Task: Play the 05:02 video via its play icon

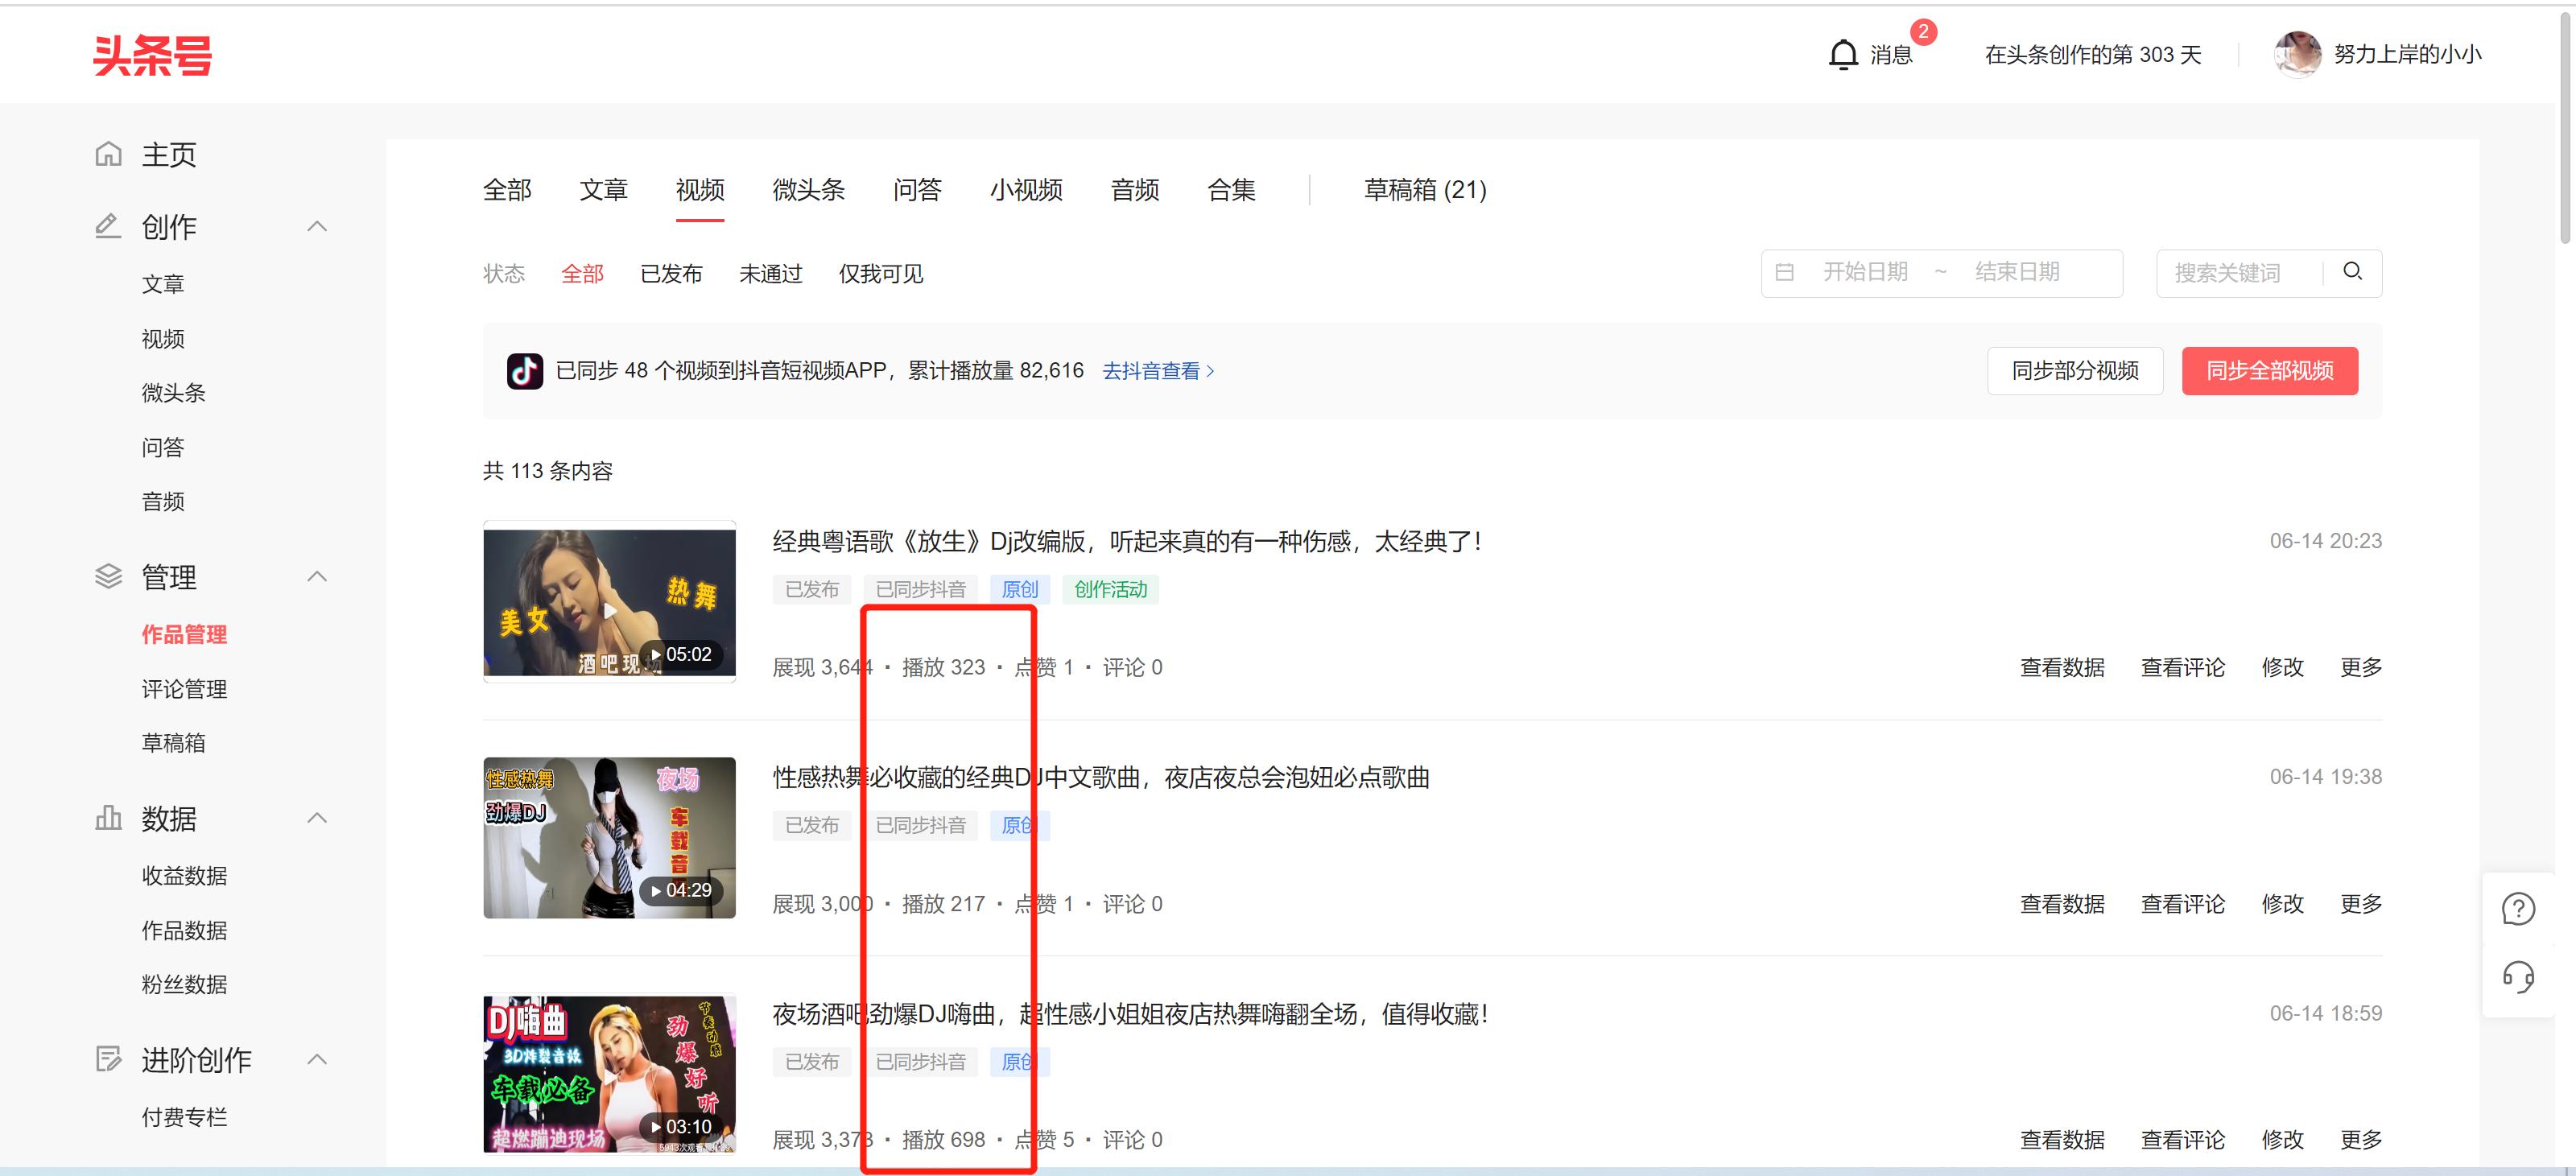Action: click(x=612, y=609)
